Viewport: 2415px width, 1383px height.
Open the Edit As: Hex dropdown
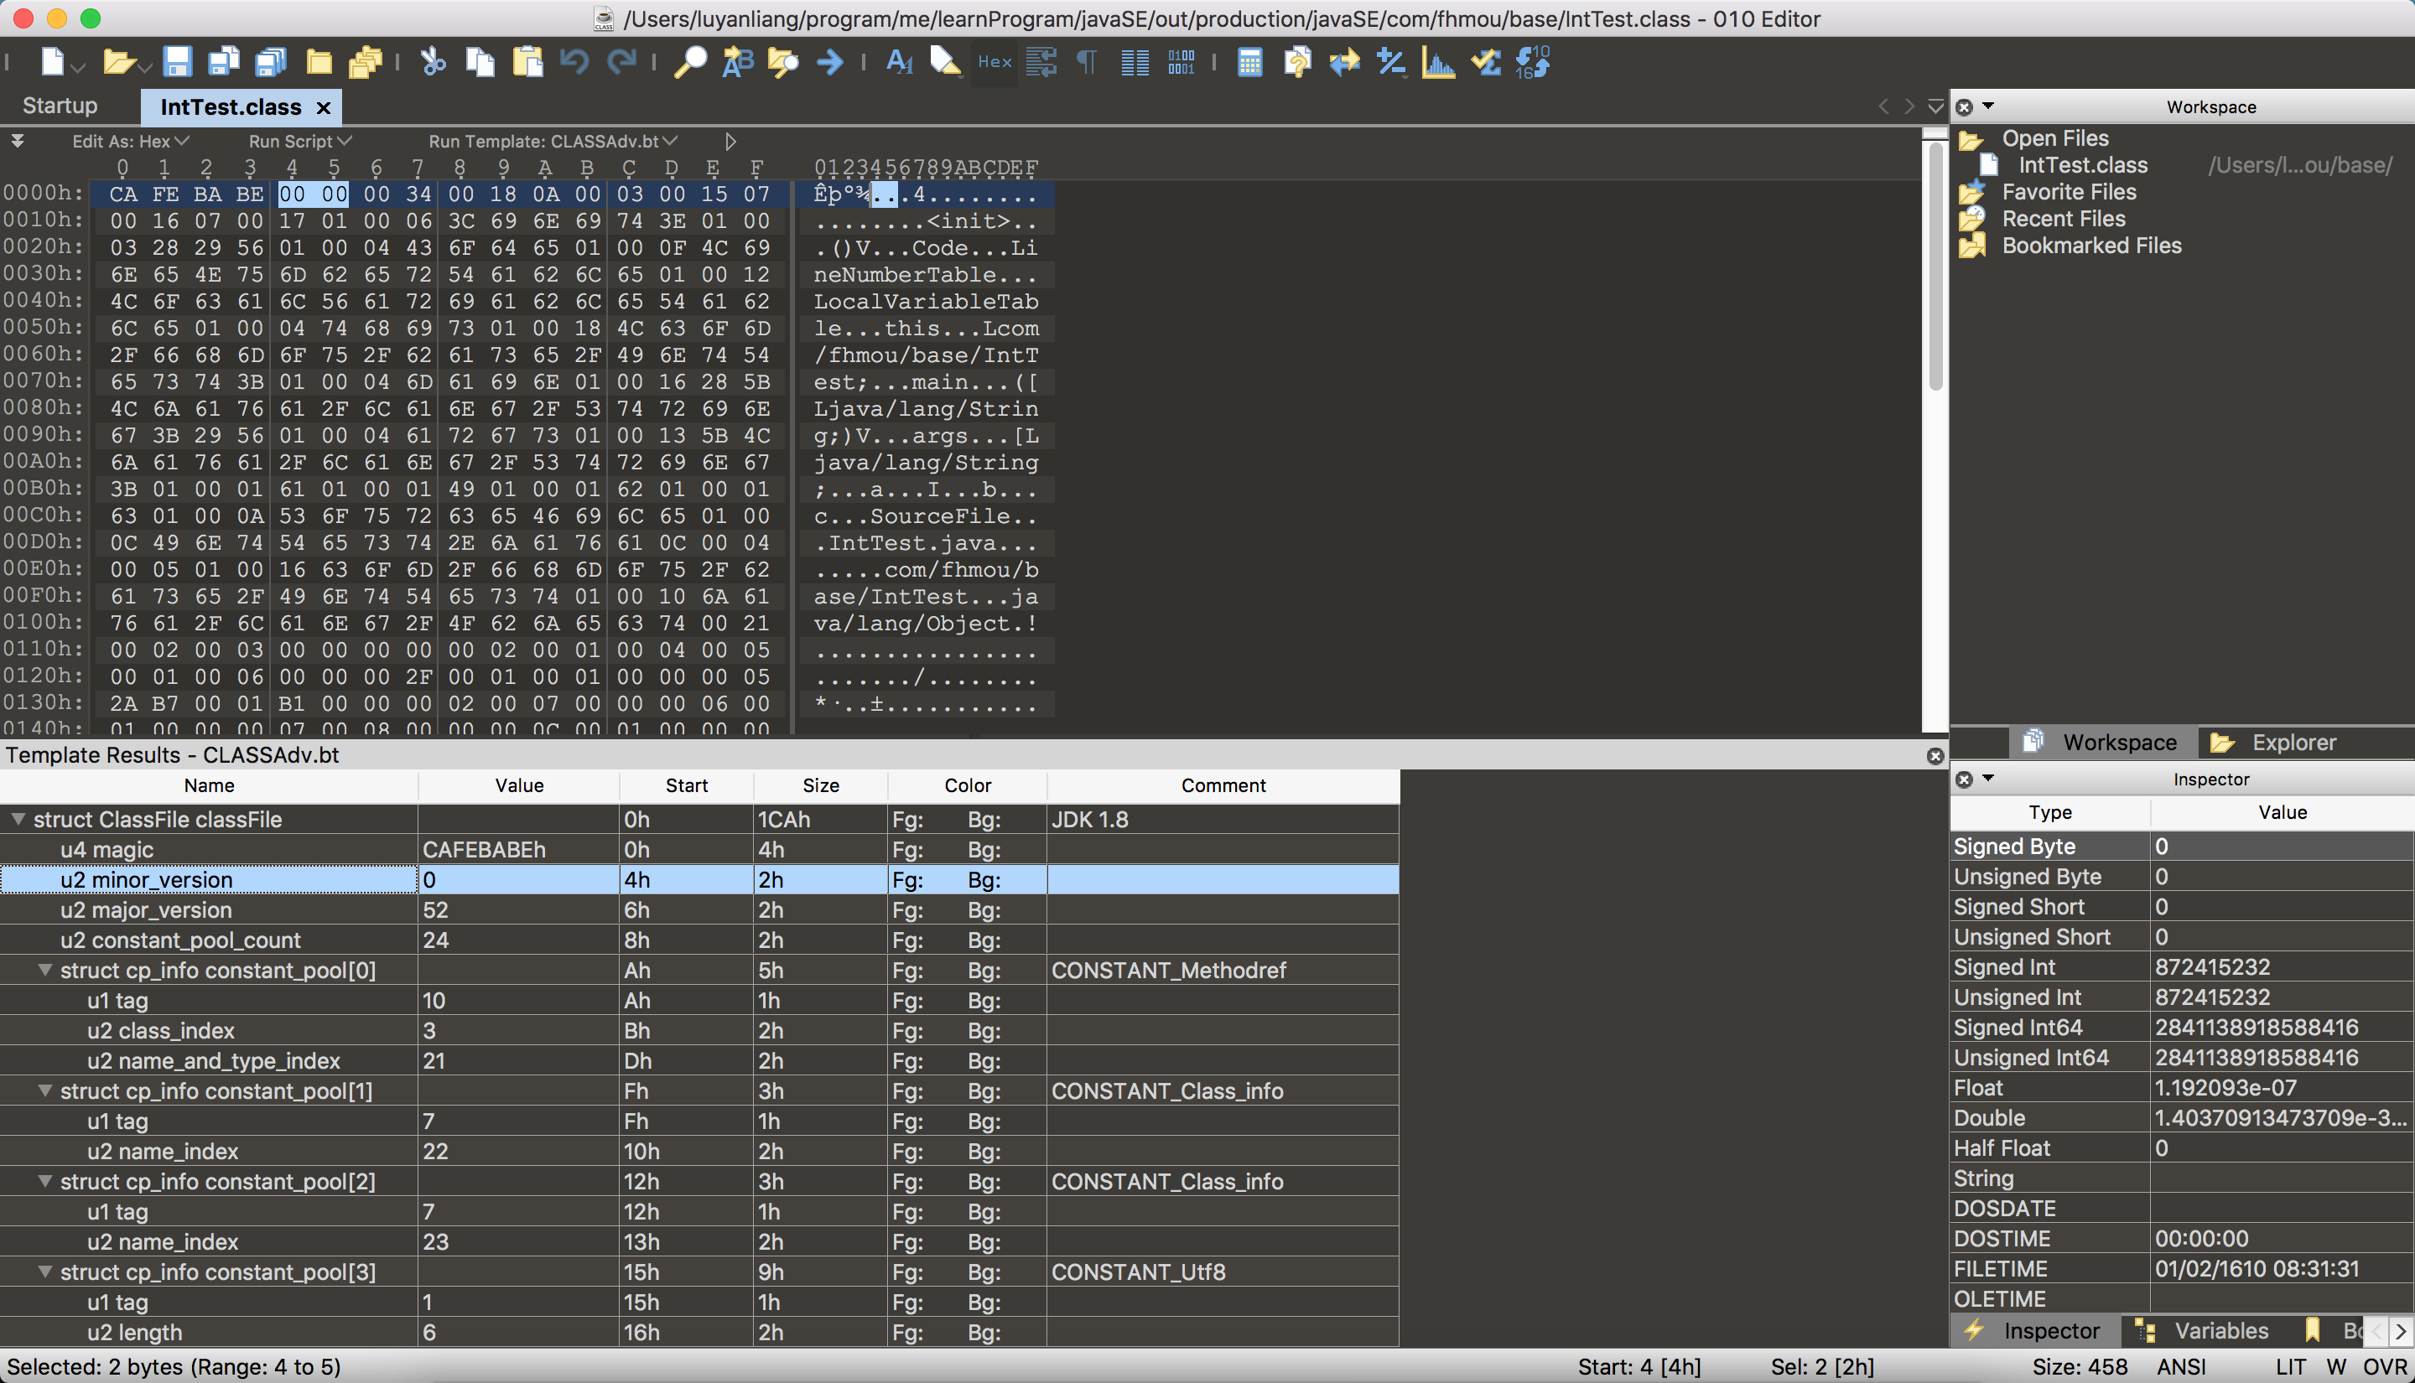131,142
